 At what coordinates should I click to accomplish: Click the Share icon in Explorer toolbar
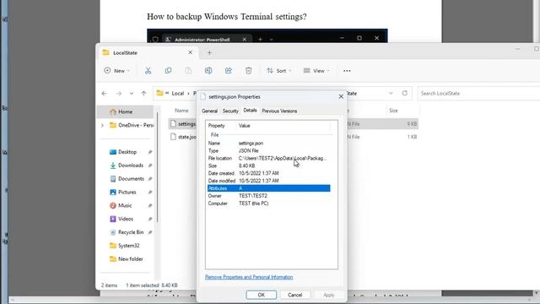[x=229, y=71]
